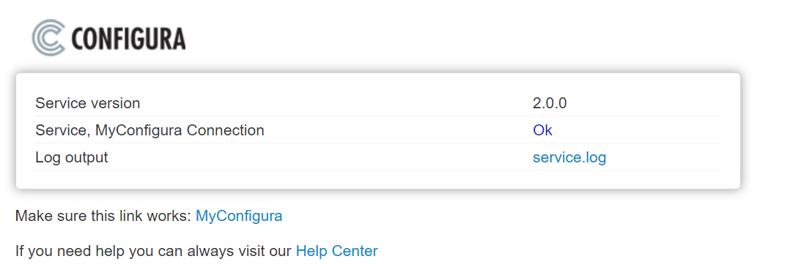The height and width of the screenshot is (278, 801).
Task: Click the CONFIGURA wordmark text
Action: pos(128,39)
